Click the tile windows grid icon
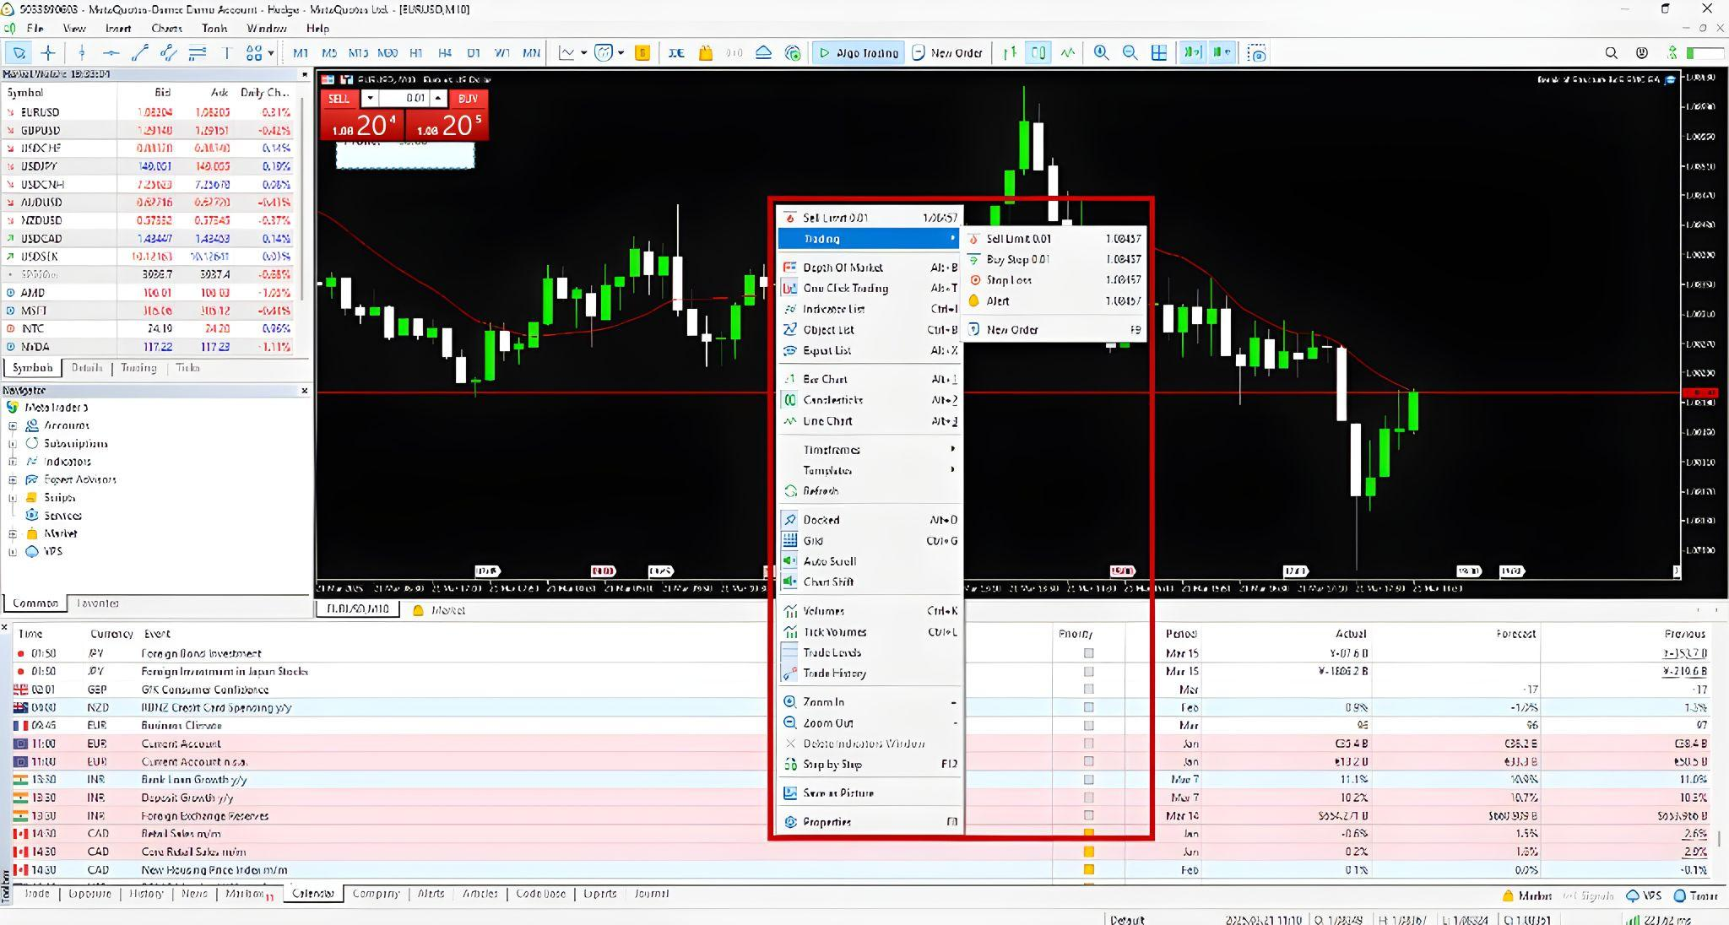1729x925 pixels. pos(1159,53)
